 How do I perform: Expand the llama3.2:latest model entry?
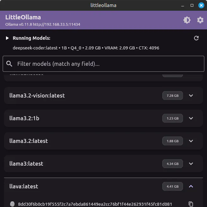point(191,141)
